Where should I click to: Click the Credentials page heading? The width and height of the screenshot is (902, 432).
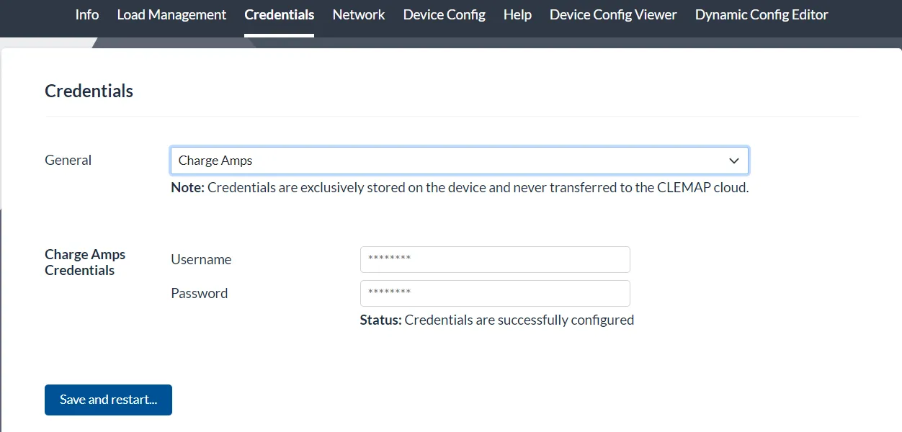tap(89, 91)
